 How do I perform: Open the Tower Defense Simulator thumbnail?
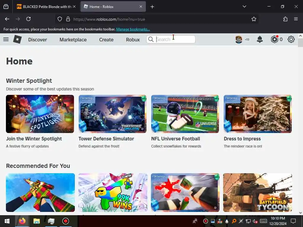point(112,114)
